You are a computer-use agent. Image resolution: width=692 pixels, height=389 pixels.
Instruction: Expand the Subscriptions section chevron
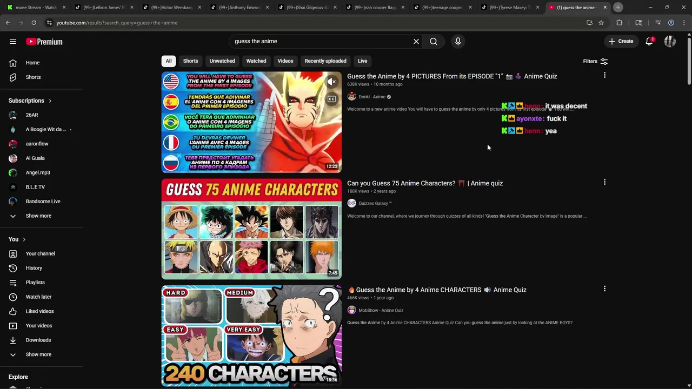click(50, 101)
